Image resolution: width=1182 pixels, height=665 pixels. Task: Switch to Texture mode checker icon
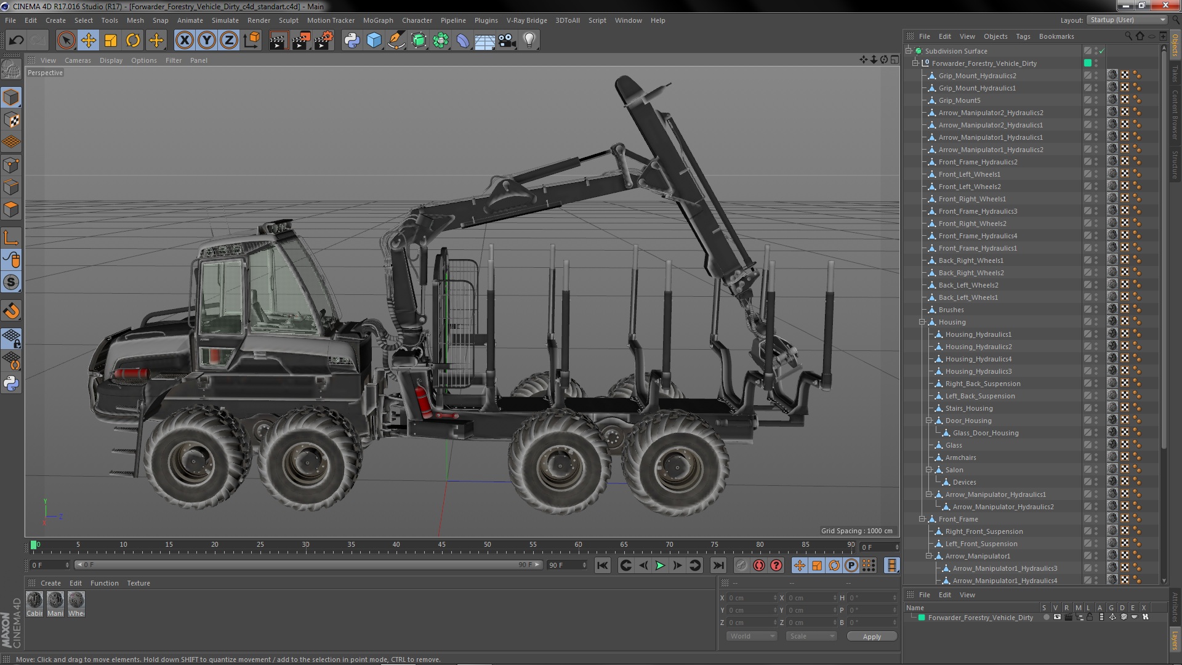click(11, 120)
